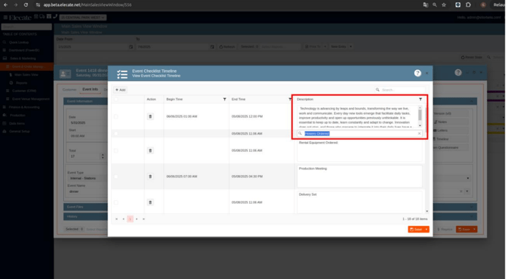This screenshot has height=279, width=506.
Task: Delete the Rental Equipment Ordered row
Action: point(150,150)
